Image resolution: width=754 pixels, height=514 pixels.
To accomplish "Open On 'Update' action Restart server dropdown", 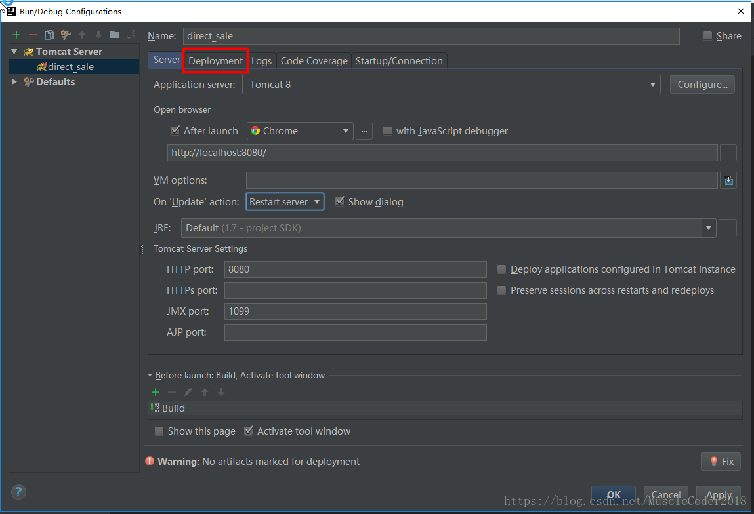I will tap(317, 202).
